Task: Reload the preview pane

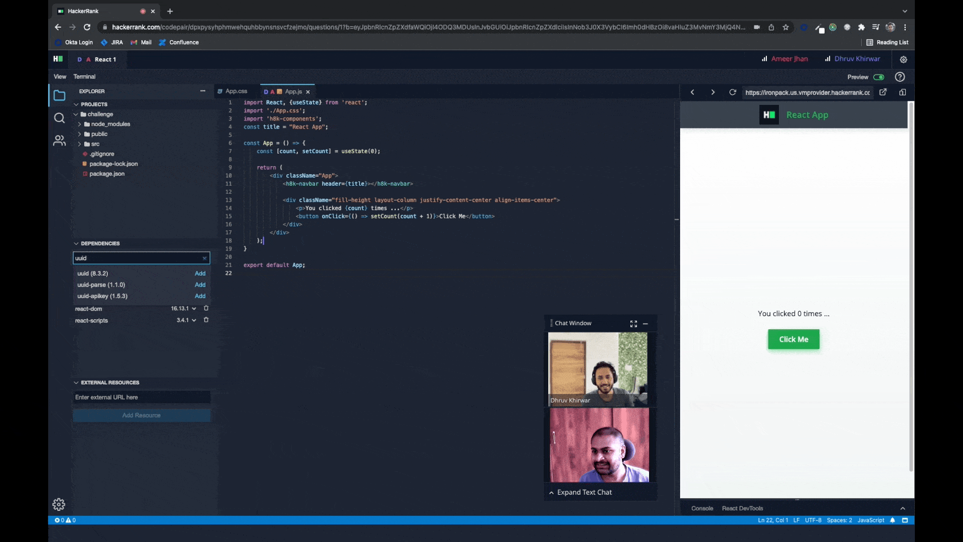Action: [x=732, y=92]
